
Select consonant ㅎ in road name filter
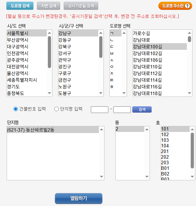(115, 87)
